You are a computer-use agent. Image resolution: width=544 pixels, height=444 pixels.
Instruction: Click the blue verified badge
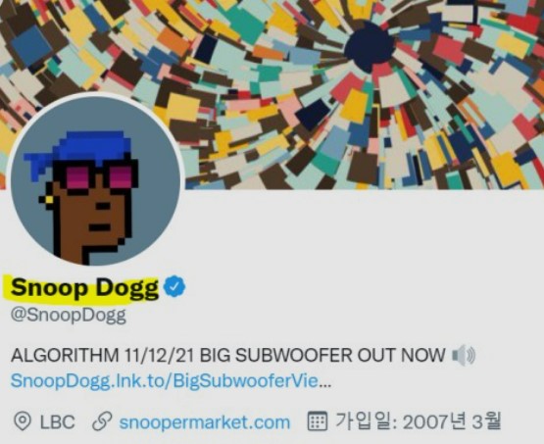pos(174,286)
